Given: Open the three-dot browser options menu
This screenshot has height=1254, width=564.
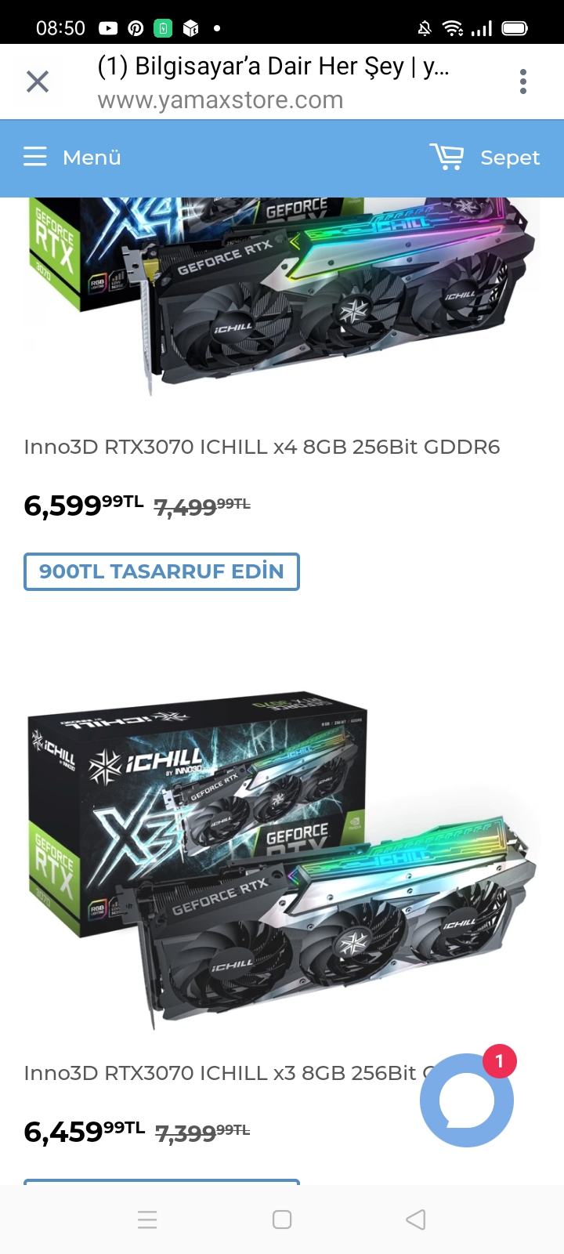Looking at the screenshot, I should [x=523, y=82].
